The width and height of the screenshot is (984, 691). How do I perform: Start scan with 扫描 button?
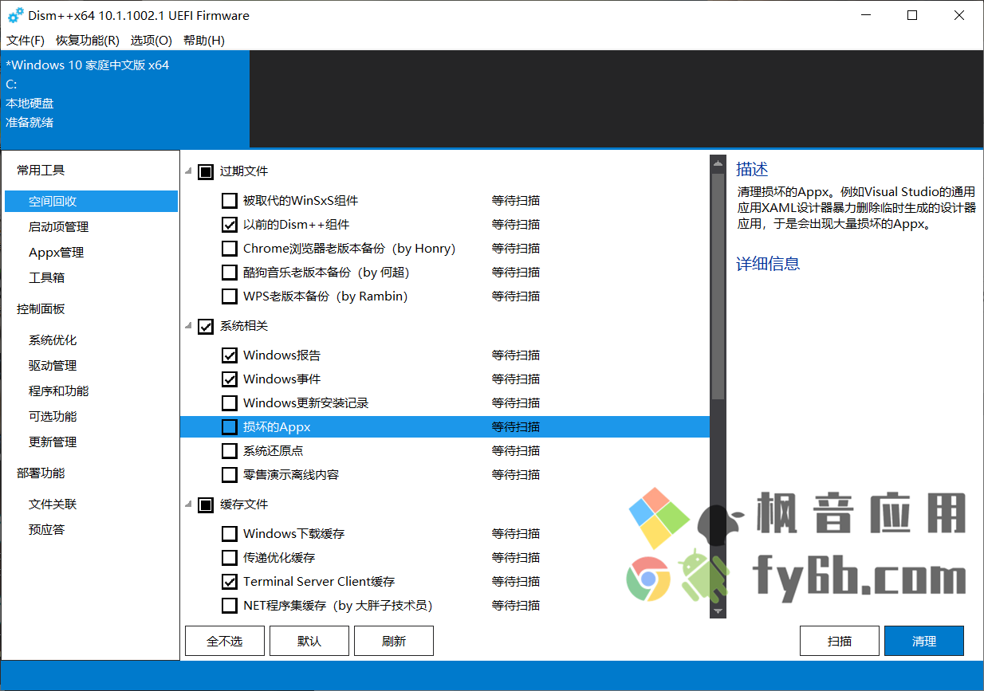coord(840,641)
